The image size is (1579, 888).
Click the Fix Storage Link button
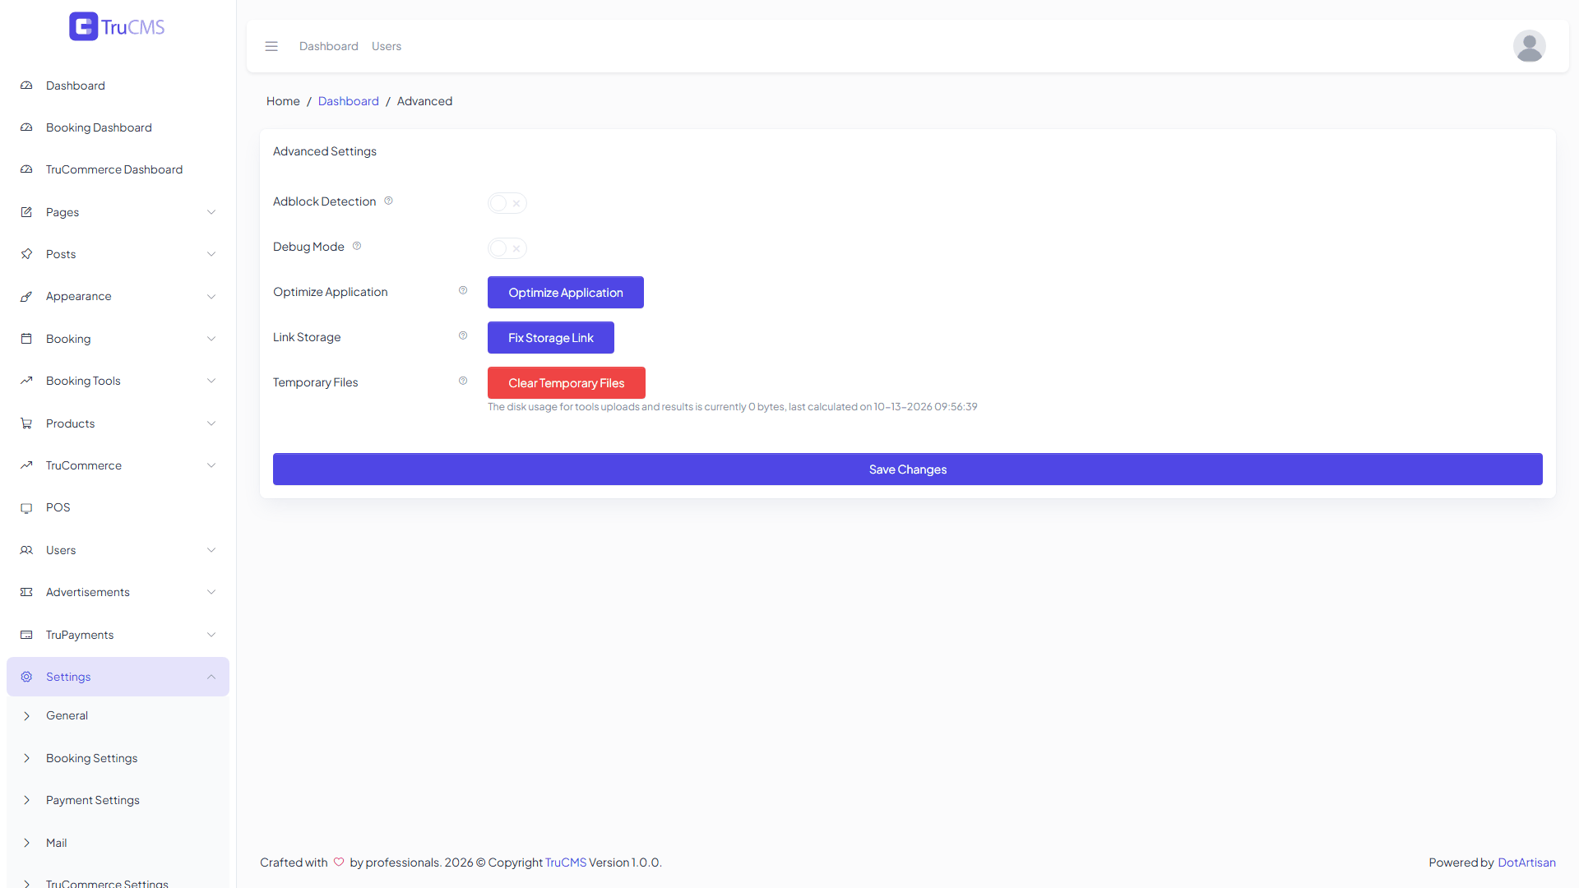(551, 338)
